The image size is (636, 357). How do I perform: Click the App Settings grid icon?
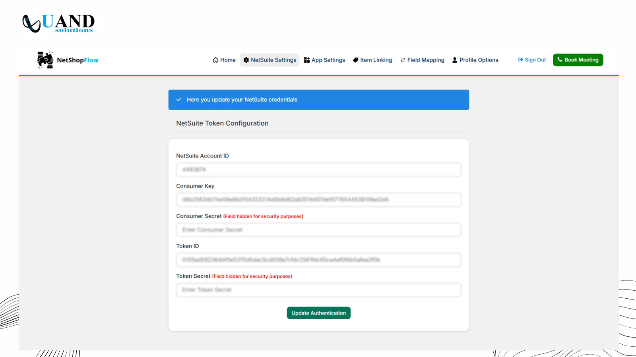pos(307,60)
